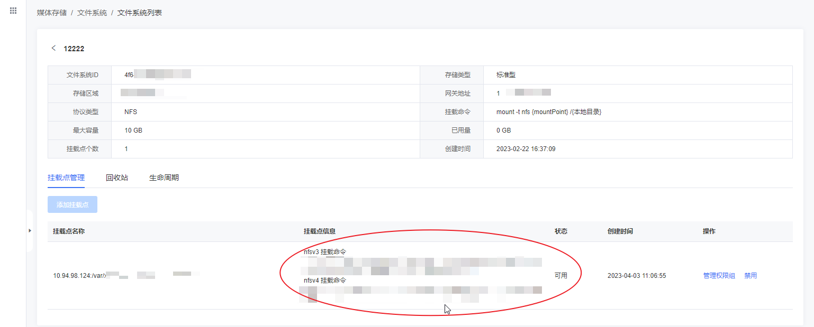Click the 已用量 value 0 GB
Screen dimensions: 814x327
[x=504, y=130]
